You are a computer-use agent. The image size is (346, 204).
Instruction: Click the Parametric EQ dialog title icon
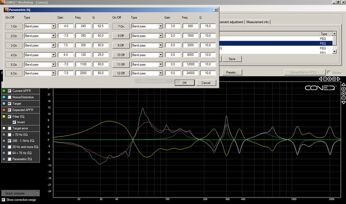click(x=6, y=10)
